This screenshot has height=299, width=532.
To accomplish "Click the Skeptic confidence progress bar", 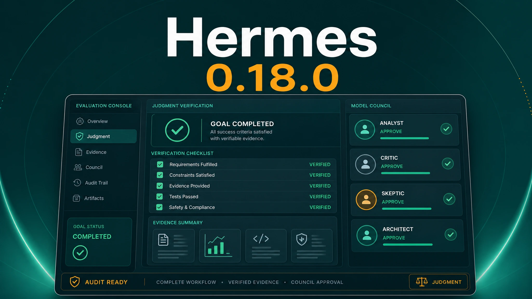I will (407, 209).
